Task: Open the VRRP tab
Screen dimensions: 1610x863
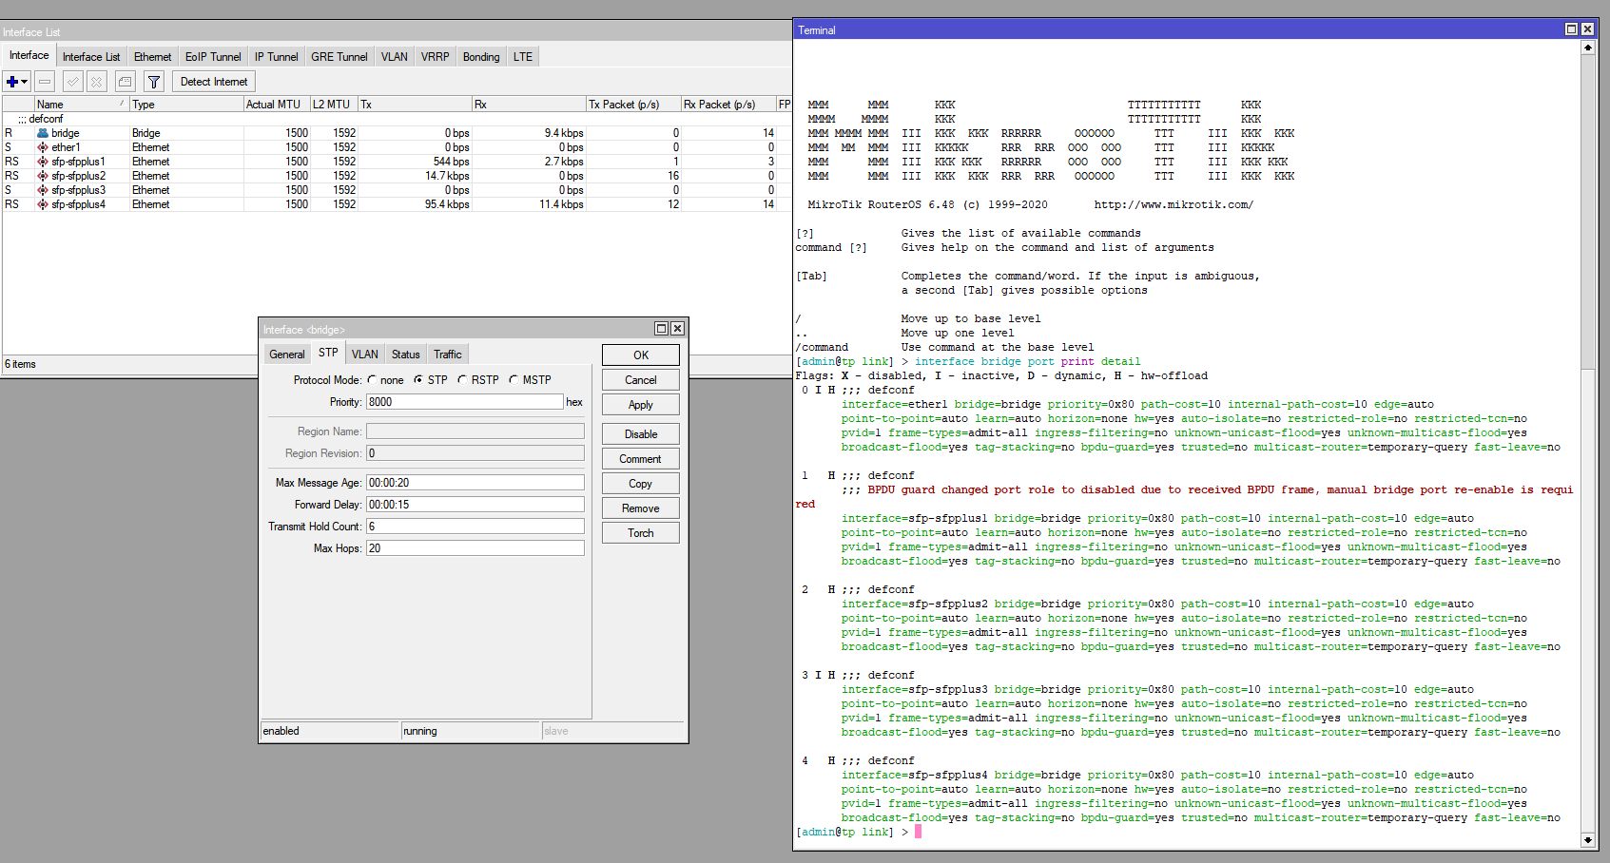Action: pyautogui.click(x=435, y=57)
